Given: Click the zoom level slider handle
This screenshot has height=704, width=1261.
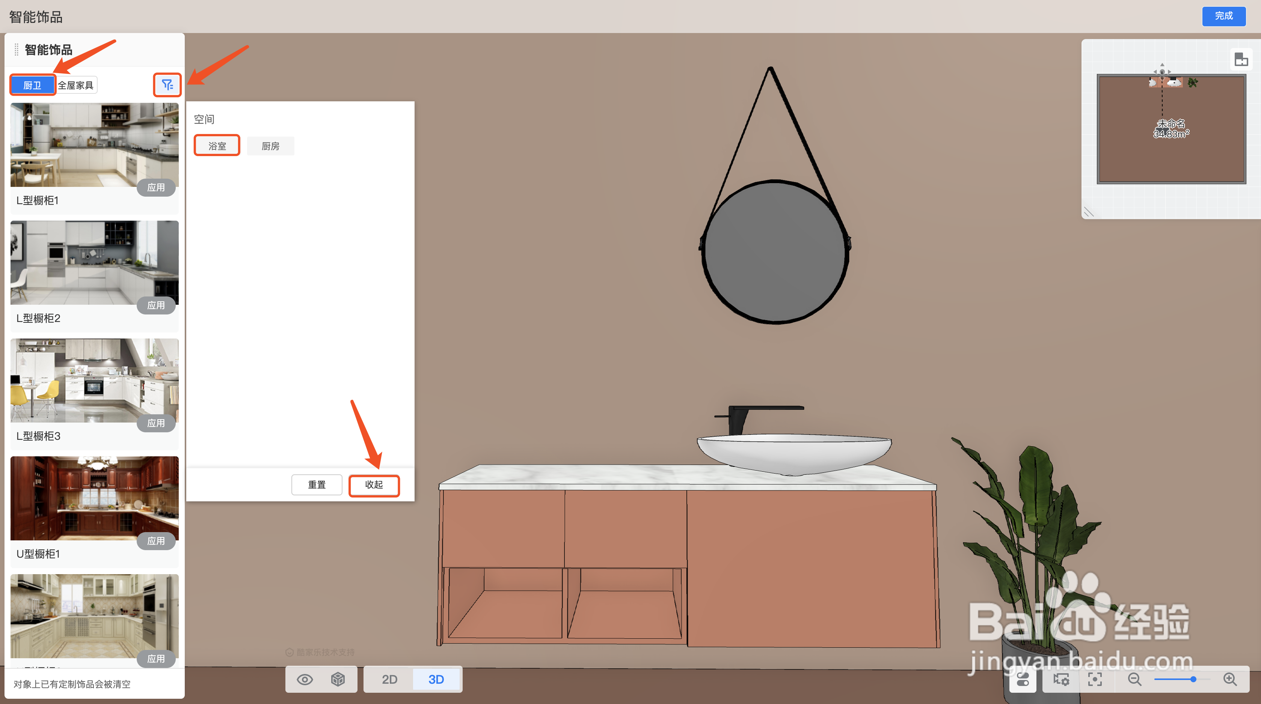Looking at the screenshot, I should [x=1193, y=679].
